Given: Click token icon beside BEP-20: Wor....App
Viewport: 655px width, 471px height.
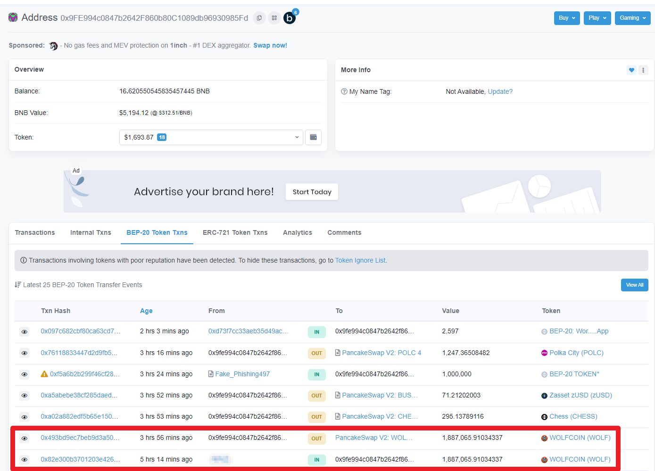Looking at the screenshot, I should (544, 331).
